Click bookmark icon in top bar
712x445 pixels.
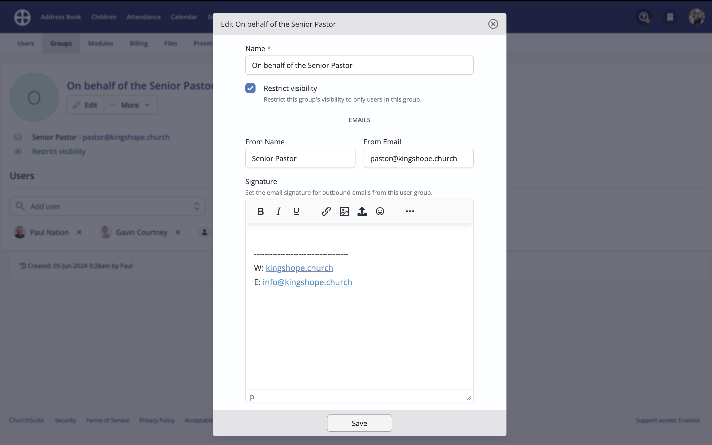pos(670,17)
